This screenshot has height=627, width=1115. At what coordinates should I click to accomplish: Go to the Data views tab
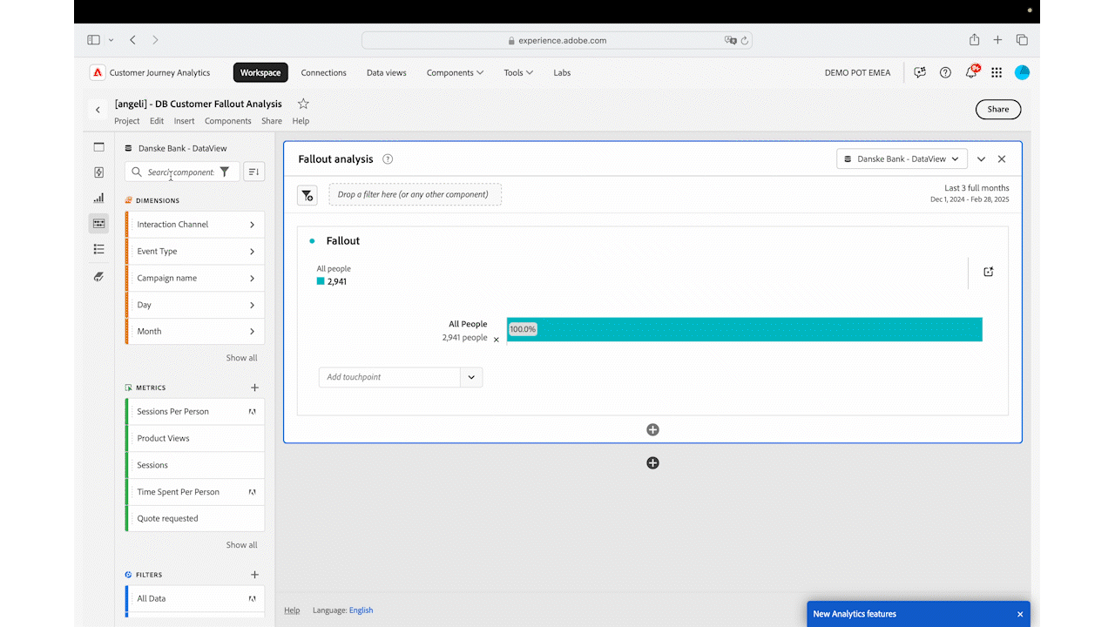(387, 73)
